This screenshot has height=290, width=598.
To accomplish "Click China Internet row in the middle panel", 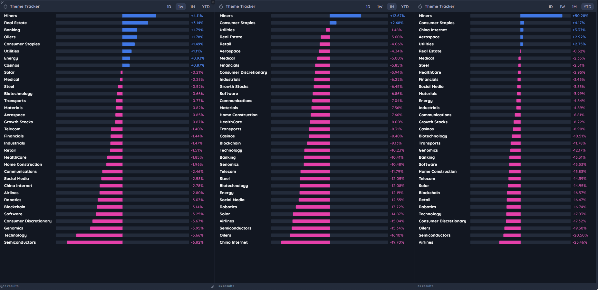I will 234,242.
